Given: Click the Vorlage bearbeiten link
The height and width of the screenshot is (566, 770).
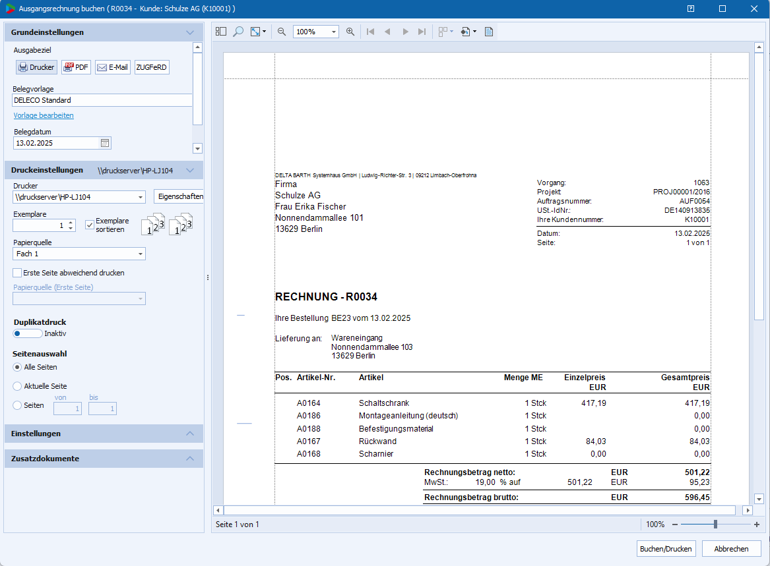Looking at the screenshot, I should 44,115.
